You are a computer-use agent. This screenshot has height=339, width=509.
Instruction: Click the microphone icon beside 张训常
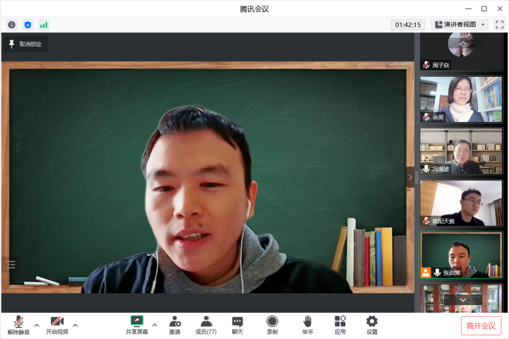tap(437, 273)
